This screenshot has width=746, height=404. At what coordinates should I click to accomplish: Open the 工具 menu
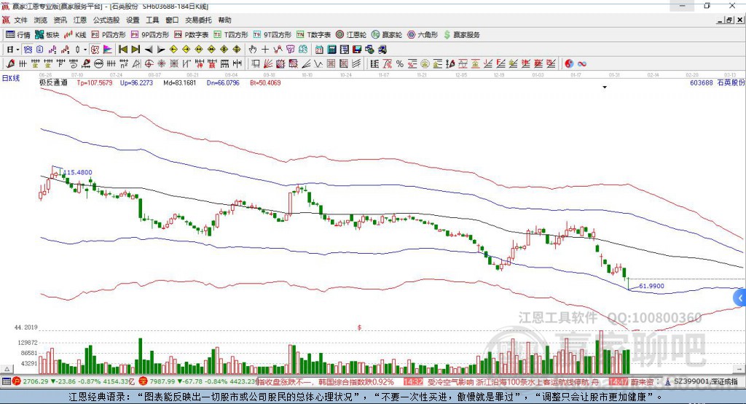(x=152, y=20)
